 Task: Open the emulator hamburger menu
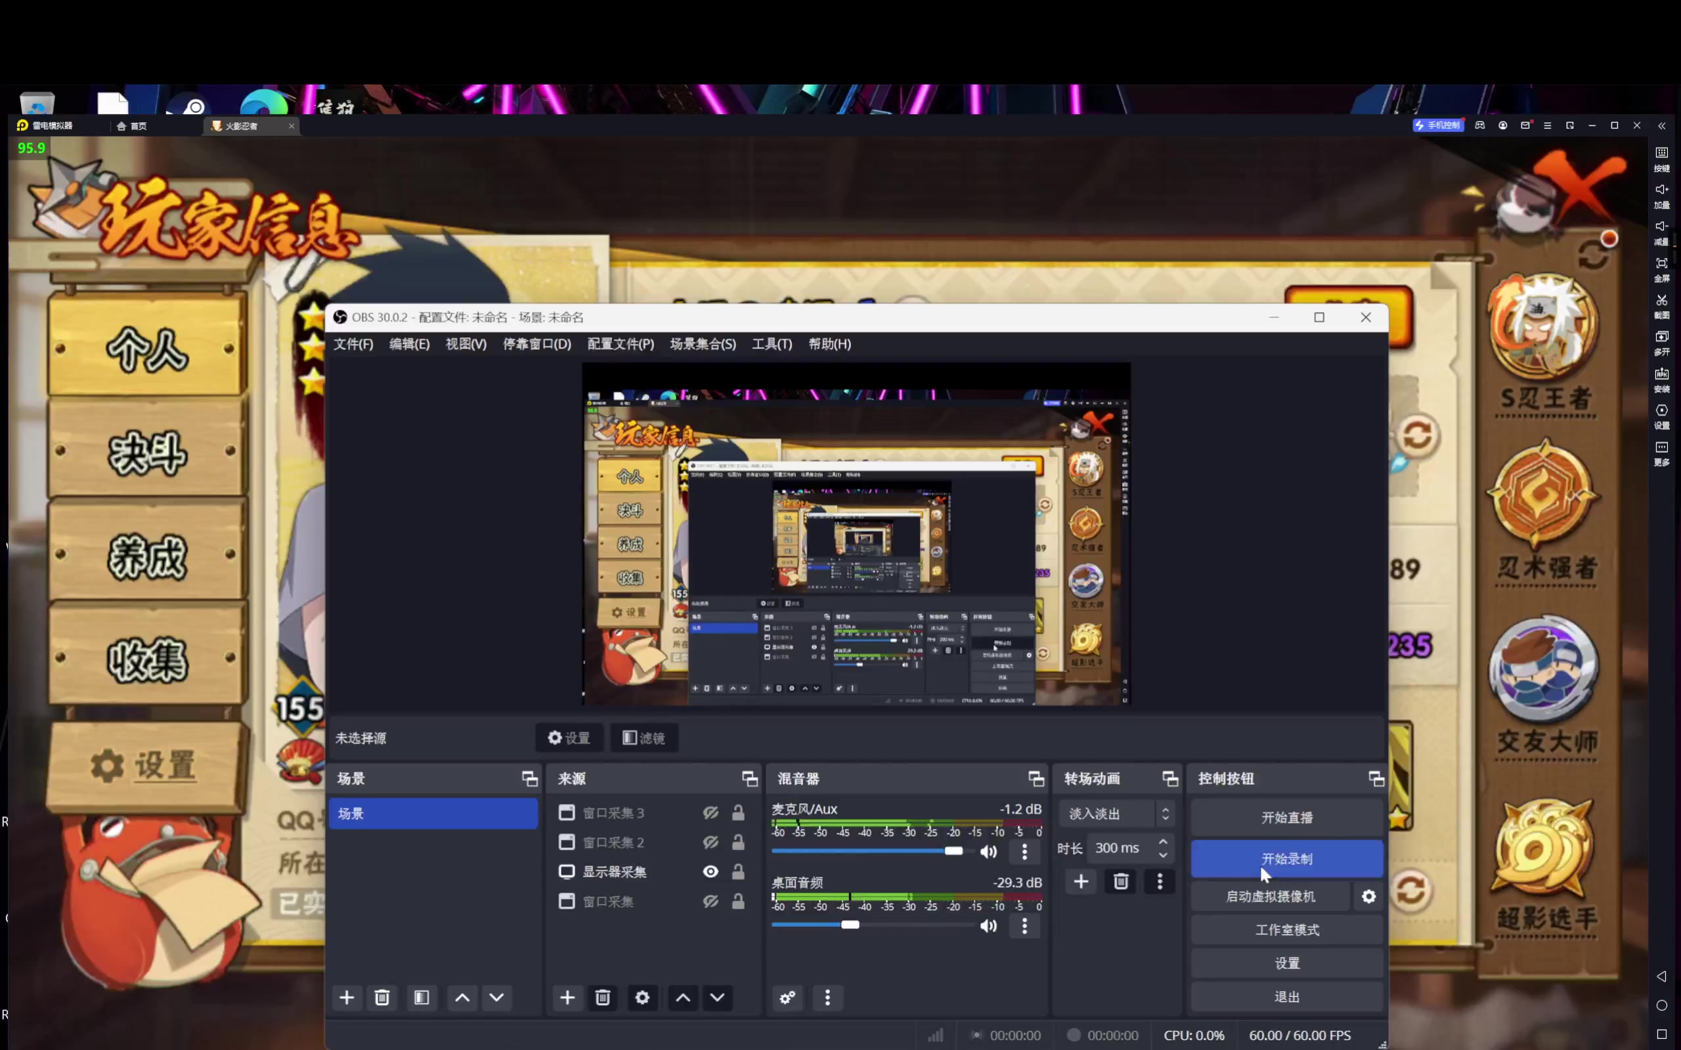coord(1548,126)
